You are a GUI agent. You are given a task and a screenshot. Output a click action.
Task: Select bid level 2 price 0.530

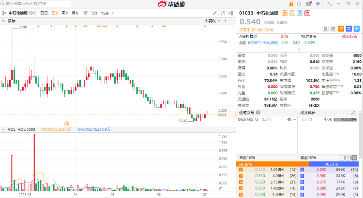260,176
